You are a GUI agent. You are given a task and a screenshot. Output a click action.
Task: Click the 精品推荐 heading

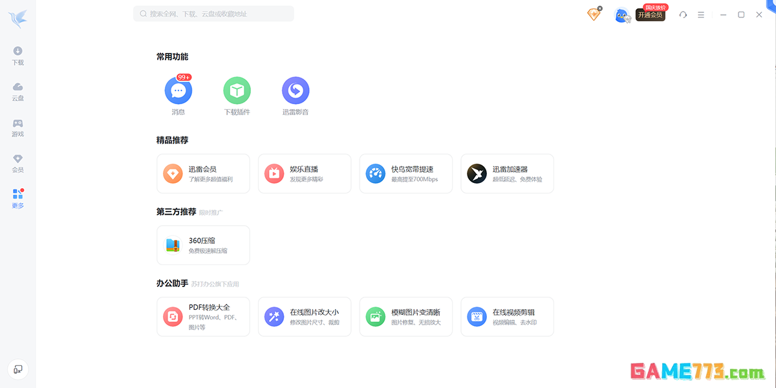(x=172, y=140)
